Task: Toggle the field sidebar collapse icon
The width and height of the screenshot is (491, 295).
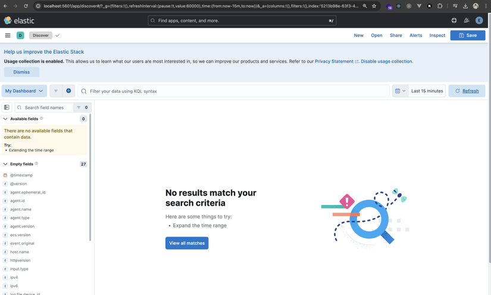Action: tap(7, 107)
